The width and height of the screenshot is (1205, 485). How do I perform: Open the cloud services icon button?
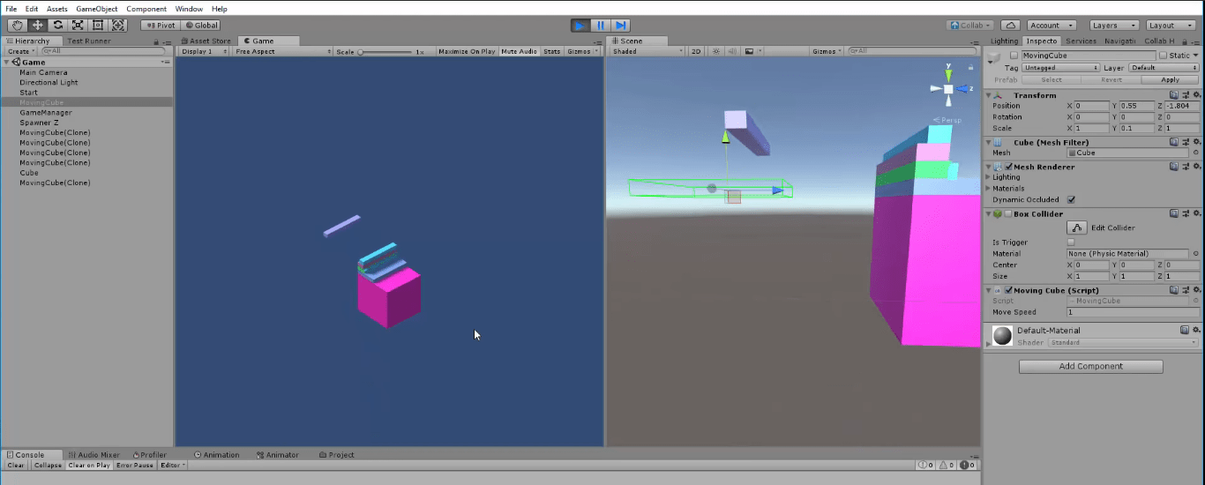1011,26
